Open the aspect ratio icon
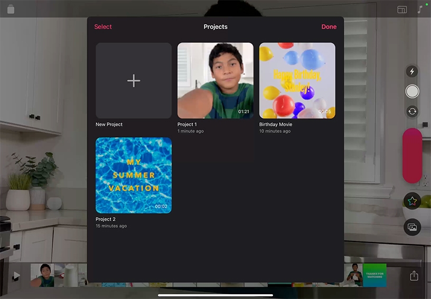 (x=402, y=9)
